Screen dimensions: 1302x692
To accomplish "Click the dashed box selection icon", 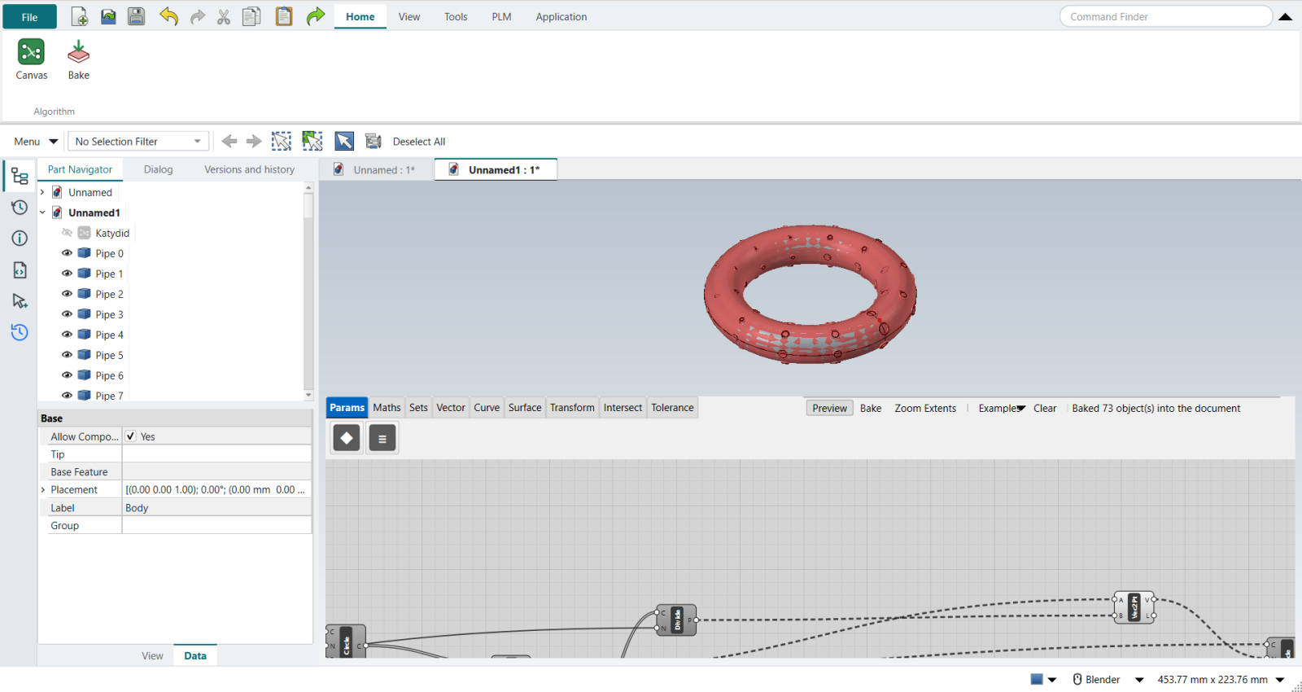I will (281, 141).
